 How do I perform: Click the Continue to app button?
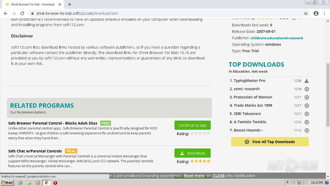(193, 125)
